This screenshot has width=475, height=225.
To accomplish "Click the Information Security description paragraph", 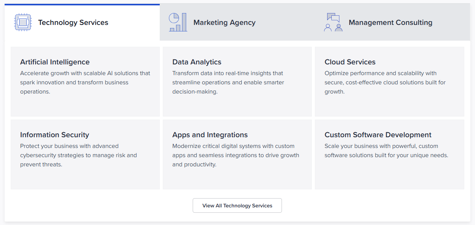I will click(x=78, y=155).
